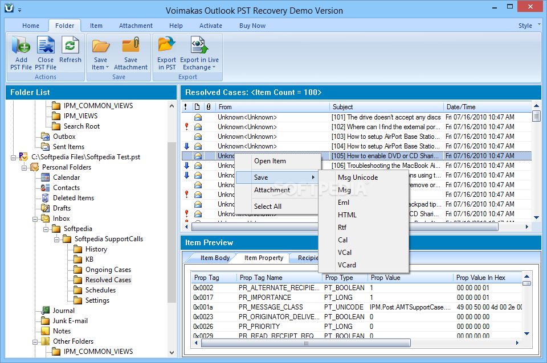Image resolution: width=547 pixels, height=363 pixels.
Task: Open the Help tab
Action: pyautogui.click(x=176, y=26)
